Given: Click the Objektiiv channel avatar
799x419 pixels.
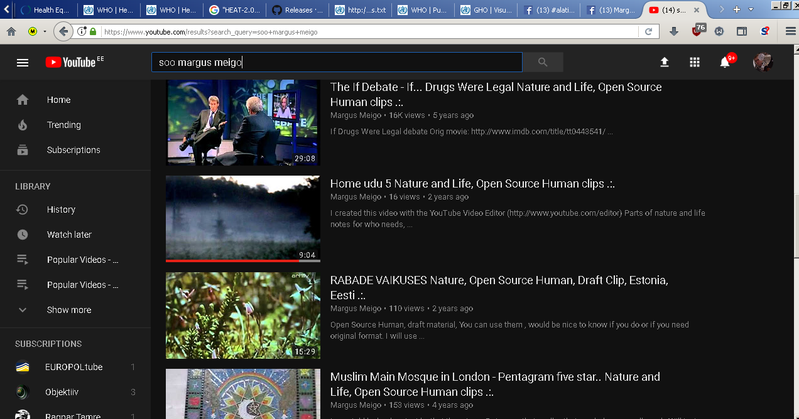Looking at the screenshot, I should pos(23,392).
